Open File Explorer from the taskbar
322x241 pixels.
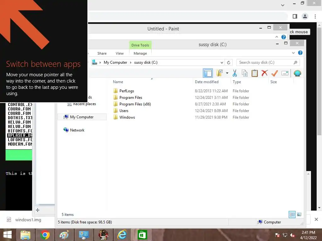pyautogui.click(x=25, y=235)
